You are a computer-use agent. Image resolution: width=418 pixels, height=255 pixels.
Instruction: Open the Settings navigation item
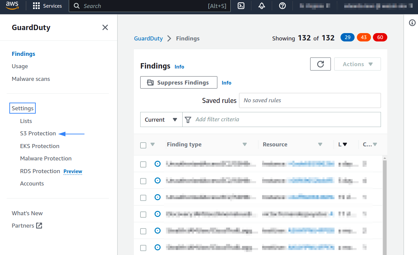(23, 108)
